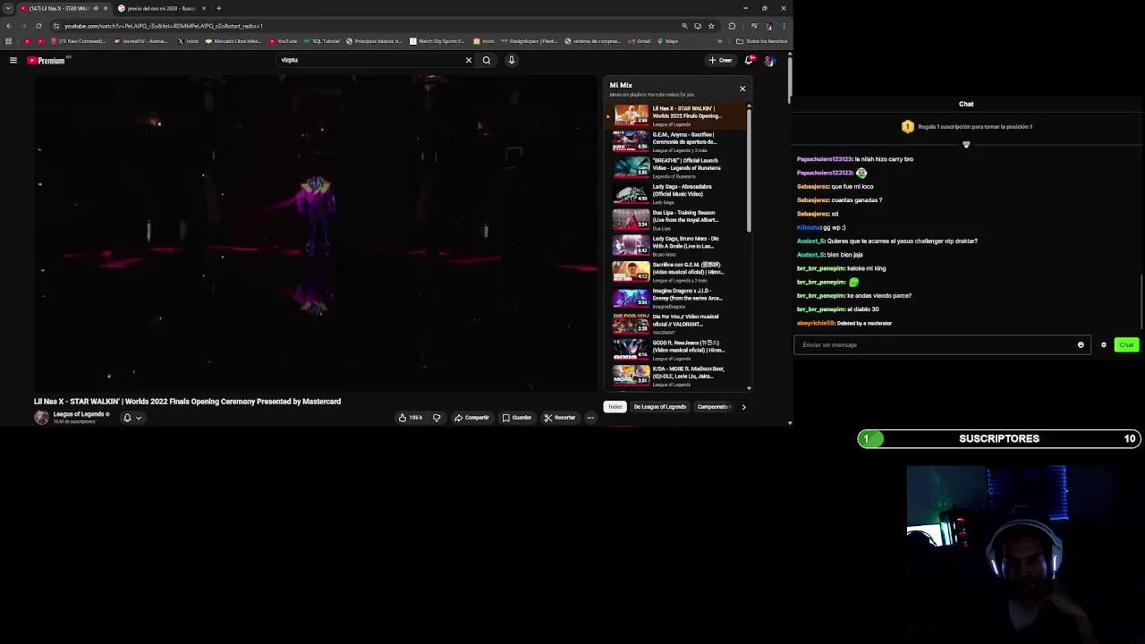Show more filter chips with arrow
Viewport: 1145px width, 644px height.
[743, 407]
